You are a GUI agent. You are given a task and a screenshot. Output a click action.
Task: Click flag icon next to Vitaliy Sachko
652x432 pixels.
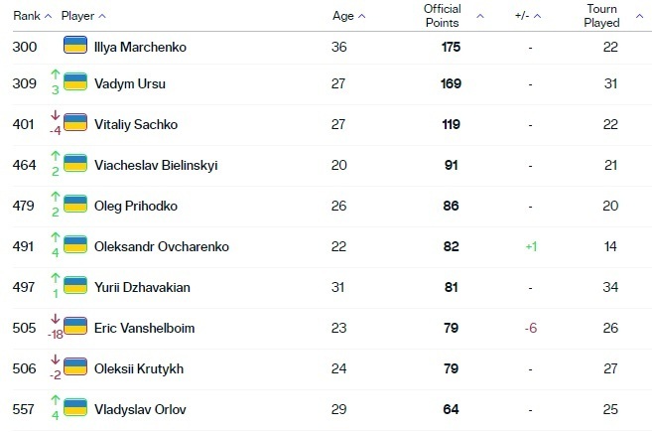tap(74, 124)
